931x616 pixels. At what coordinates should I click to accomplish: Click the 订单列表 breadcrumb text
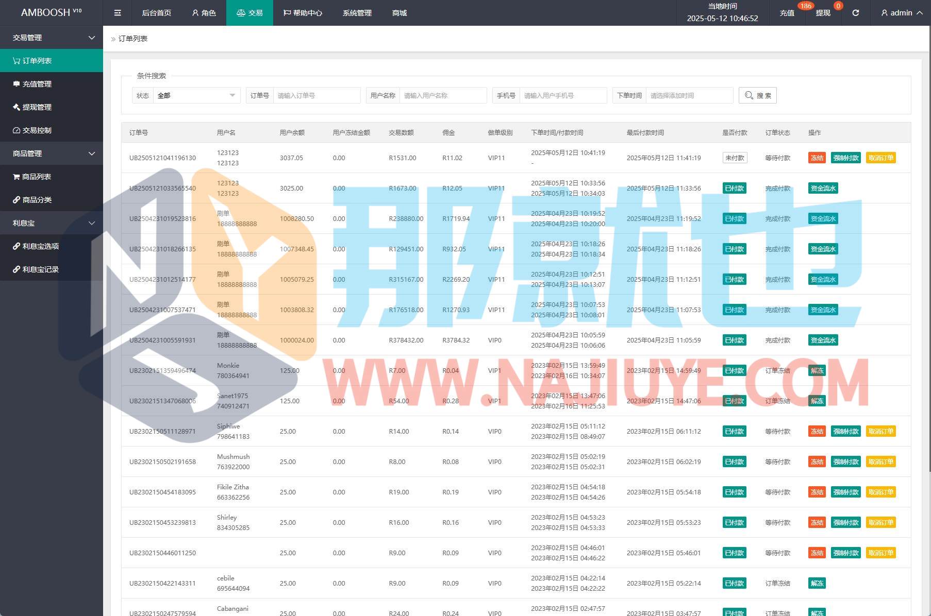coord(133,39)
